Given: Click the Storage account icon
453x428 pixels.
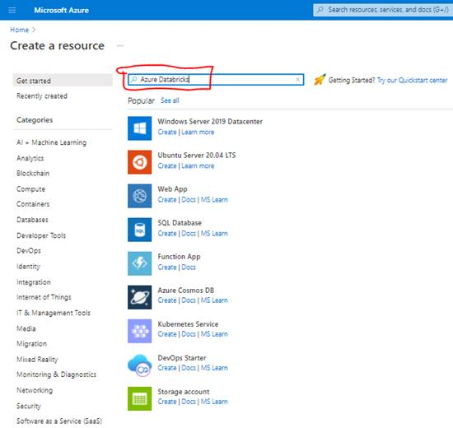Looking at the screenshot, I should [139, 399].
